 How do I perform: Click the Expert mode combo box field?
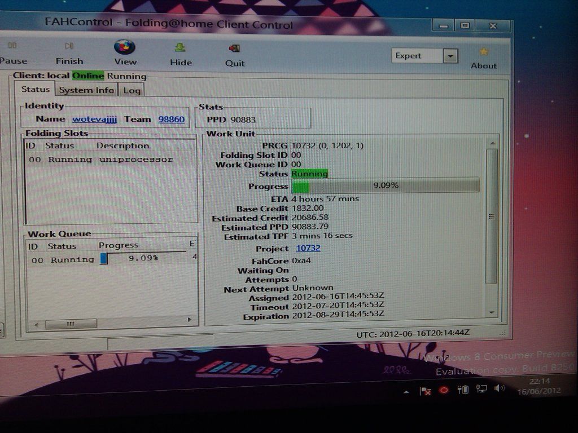tap(417, 56)
